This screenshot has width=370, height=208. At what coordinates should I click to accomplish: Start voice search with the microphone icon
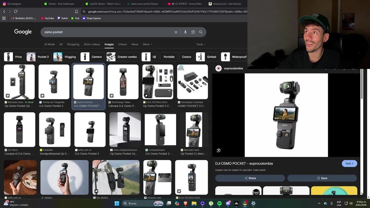point(185,32)
